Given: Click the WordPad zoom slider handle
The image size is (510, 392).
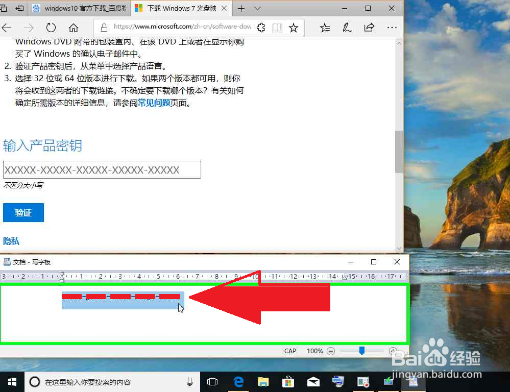Looking at the screenshot, I should (361, 351).
